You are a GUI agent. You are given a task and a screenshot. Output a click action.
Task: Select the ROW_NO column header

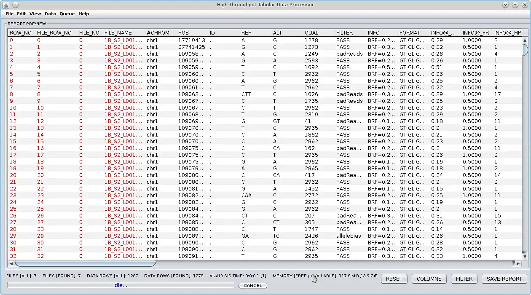point(21,33)
